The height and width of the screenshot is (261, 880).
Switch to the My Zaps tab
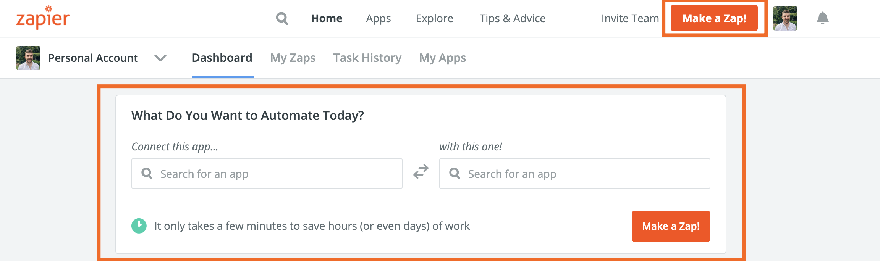(x=293, y=58)
